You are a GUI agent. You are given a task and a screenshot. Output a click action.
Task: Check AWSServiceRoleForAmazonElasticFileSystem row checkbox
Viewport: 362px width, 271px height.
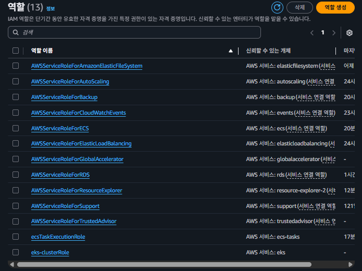(x=16, y=66)
